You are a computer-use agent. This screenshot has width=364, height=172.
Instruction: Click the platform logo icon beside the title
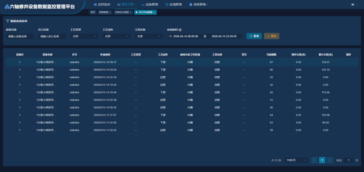point(7,7)
